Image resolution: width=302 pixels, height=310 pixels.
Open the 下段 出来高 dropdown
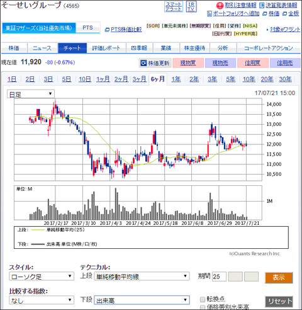pos(142,300)
